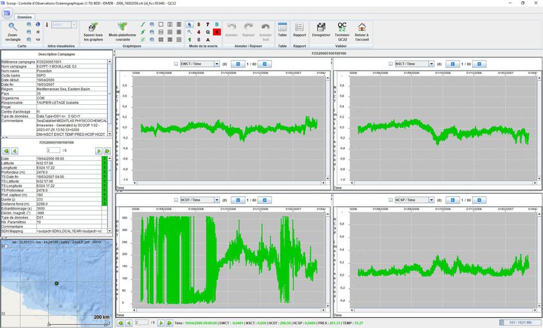This screenshot has width=543, height=328.
Task: Select the red flag 9 color swatch
Action: tap(217, 32)
